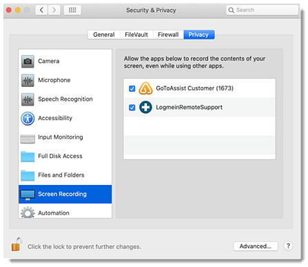Click the Screen Recording monitor icon
This screenshot has height=267, width=308.
(x=28, y=195)
